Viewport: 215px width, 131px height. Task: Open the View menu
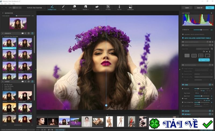click(x=10, y=4)
